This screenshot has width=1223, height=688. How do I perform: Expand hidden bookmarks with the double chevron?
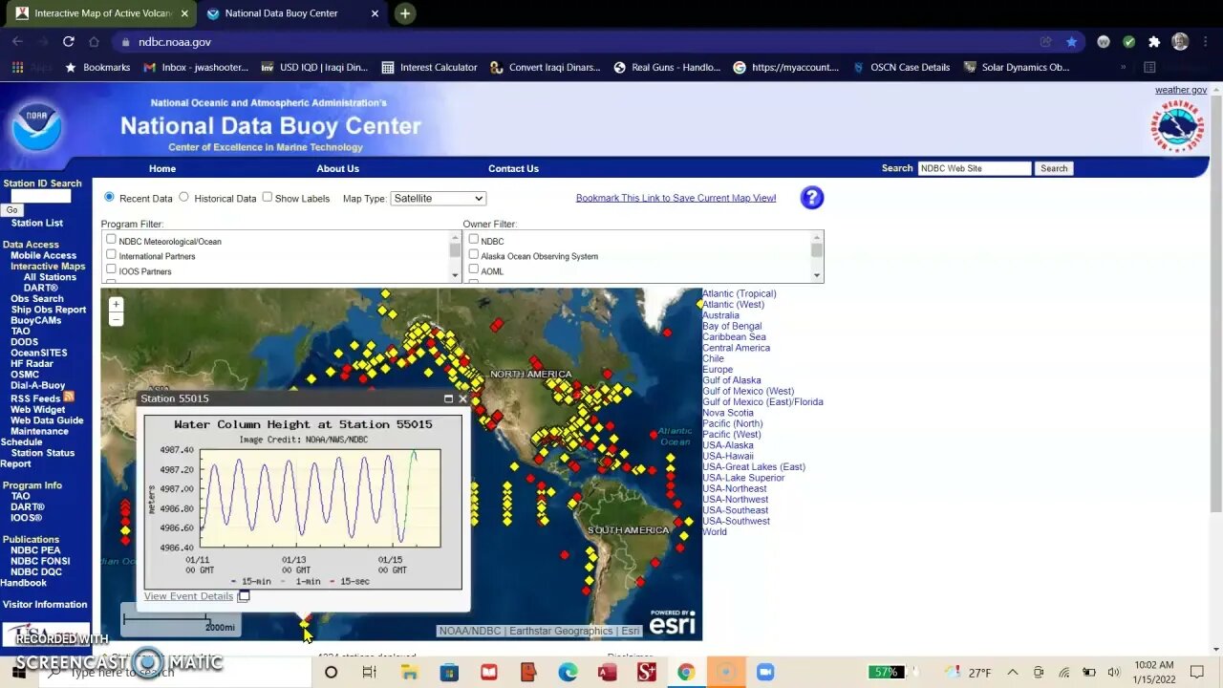pyautogui.click(x=1123, y=67)
